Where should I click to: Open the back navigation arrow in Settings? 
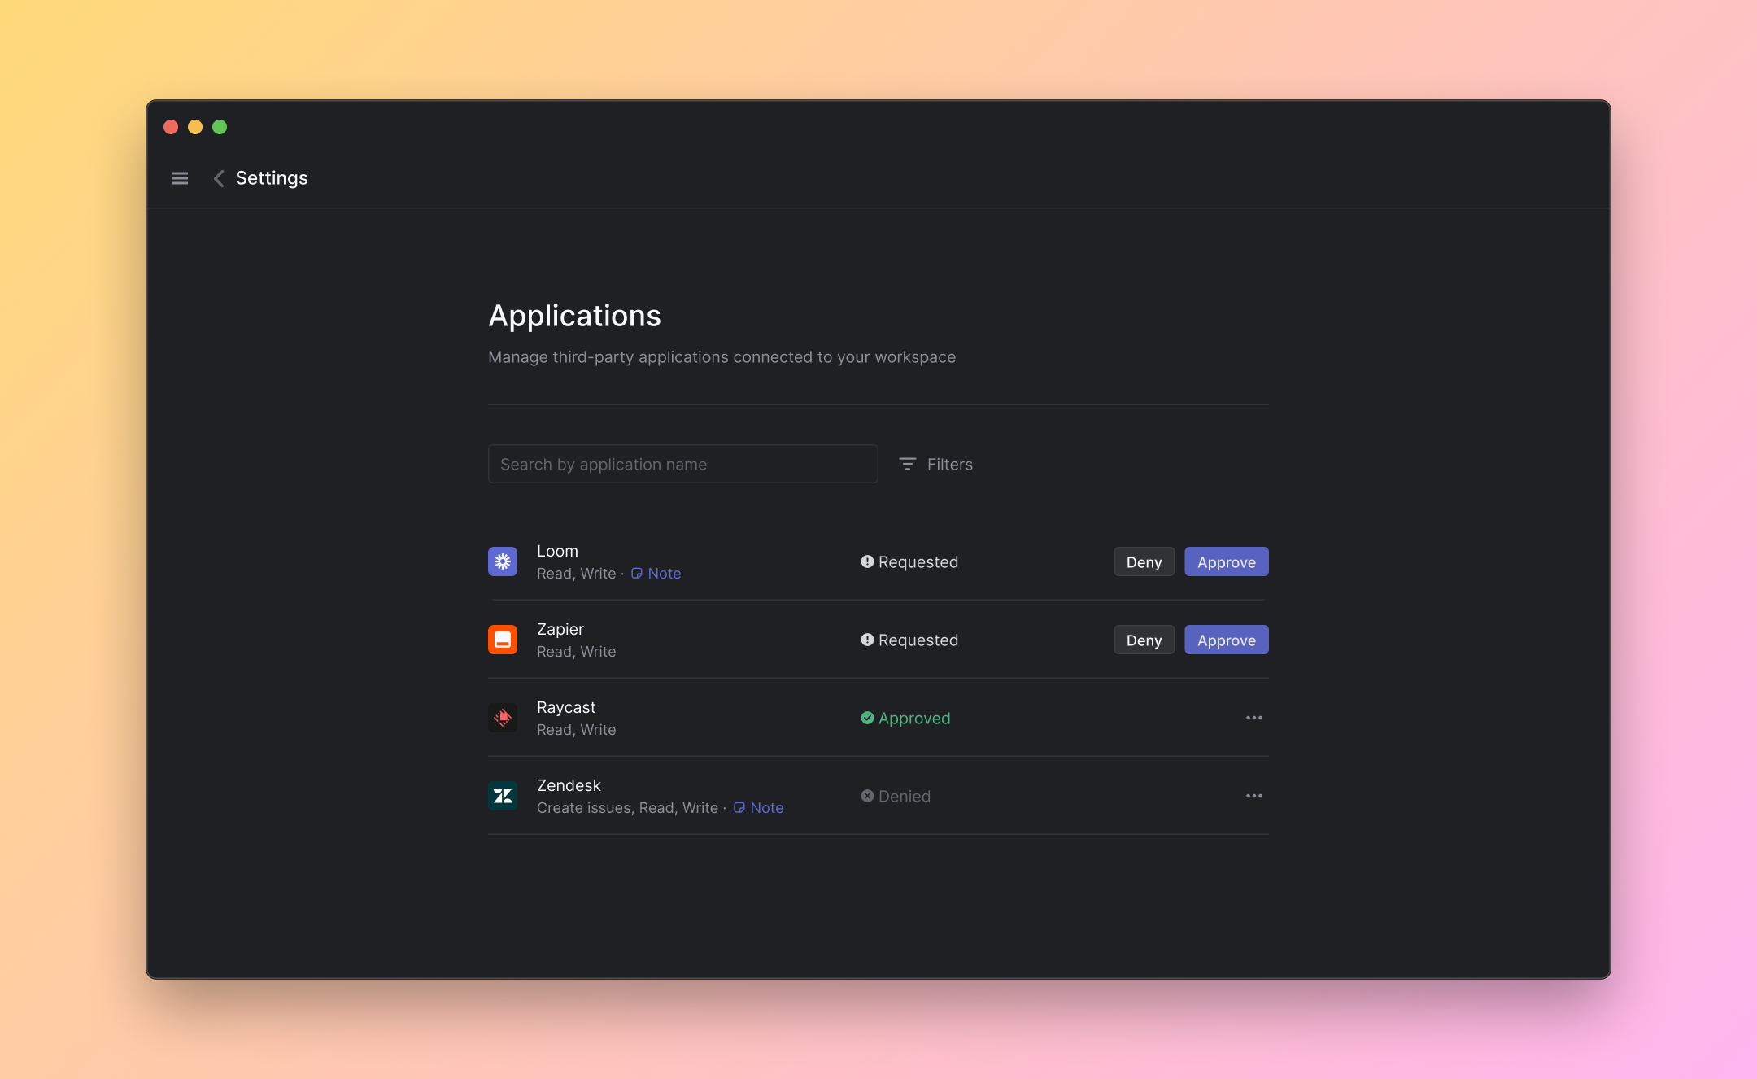pos(218,177)
